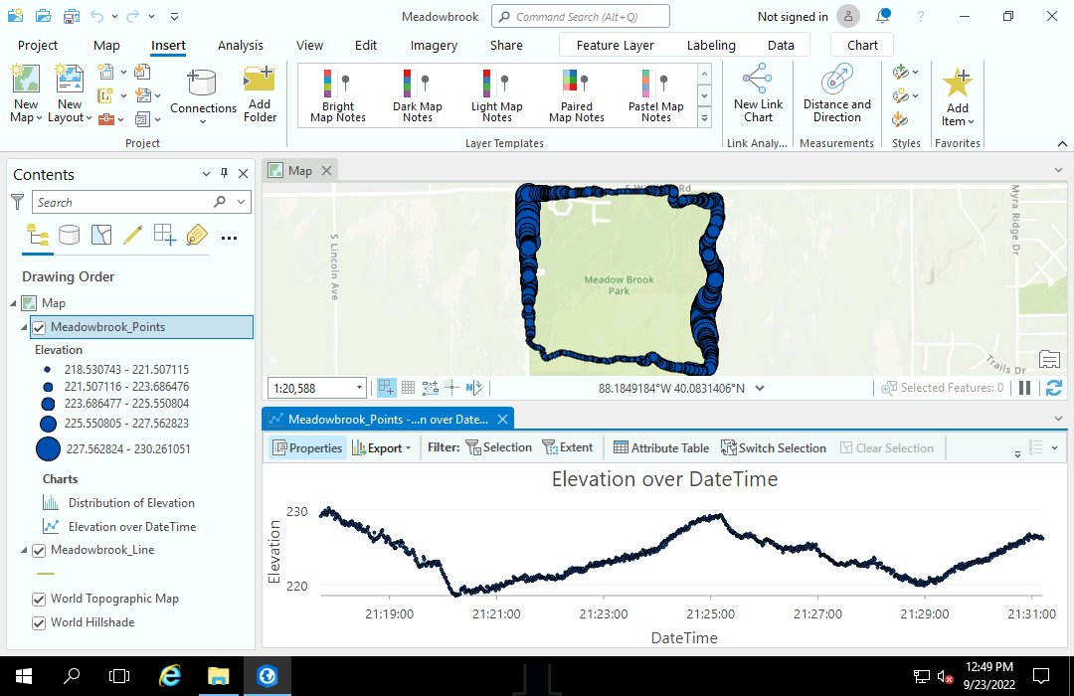
Task: Toggle visibility of World Hillshade
Action: click(x=38, y=621)
